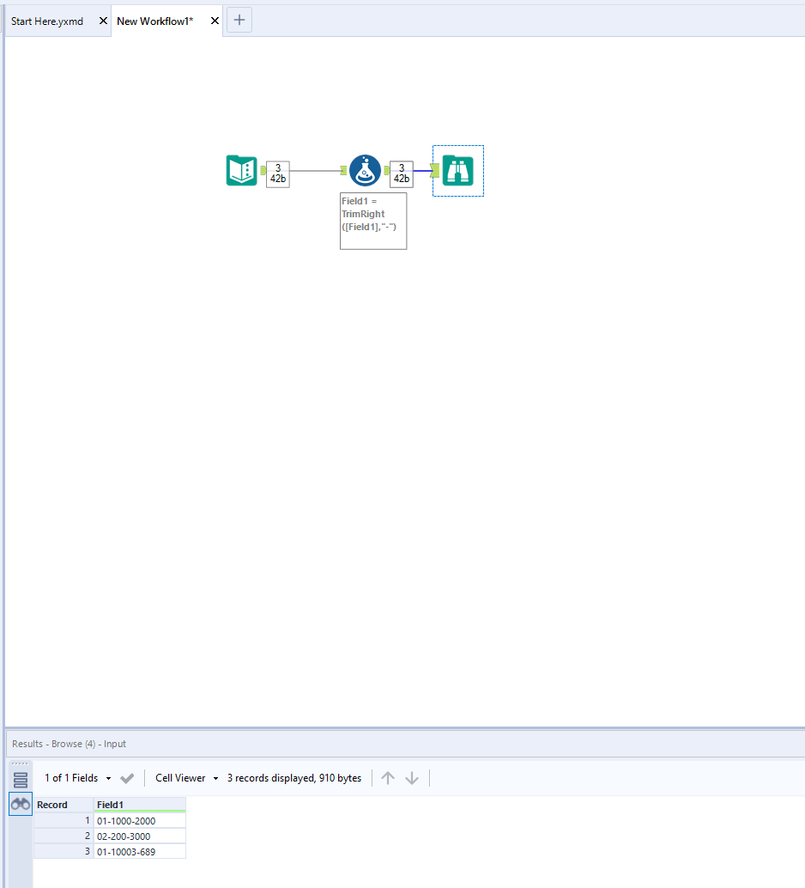Click the green checkmark icon beside the fields dropdown

(x=126, y=777)
